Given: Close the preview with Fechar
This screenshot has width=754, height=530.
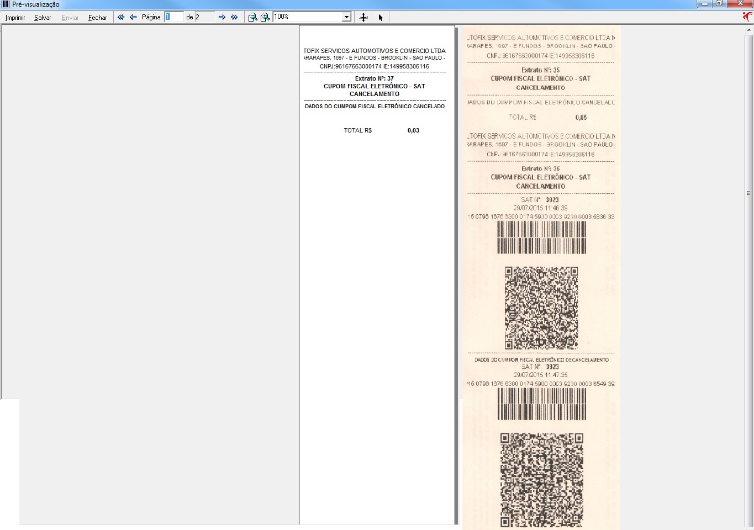Looking at the screenshot, I should coord(98,18).
